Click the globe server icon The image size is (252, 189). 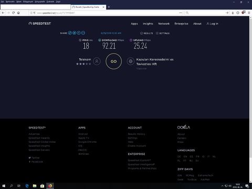(x=131, y=61)
